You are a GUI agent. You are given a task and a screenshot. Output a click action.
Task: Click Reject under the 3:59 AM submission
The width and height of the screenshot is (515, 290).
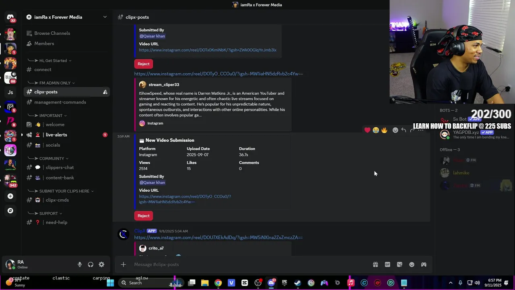144,216
